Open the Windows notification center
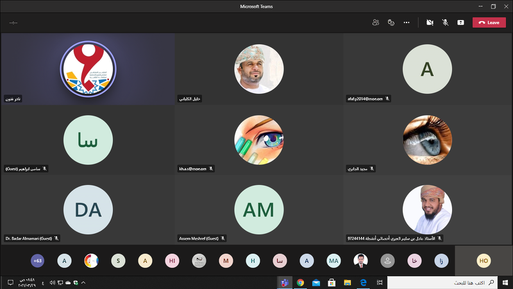Image resolution: width=513 pixels, height=289 pixels. (10, 283)
